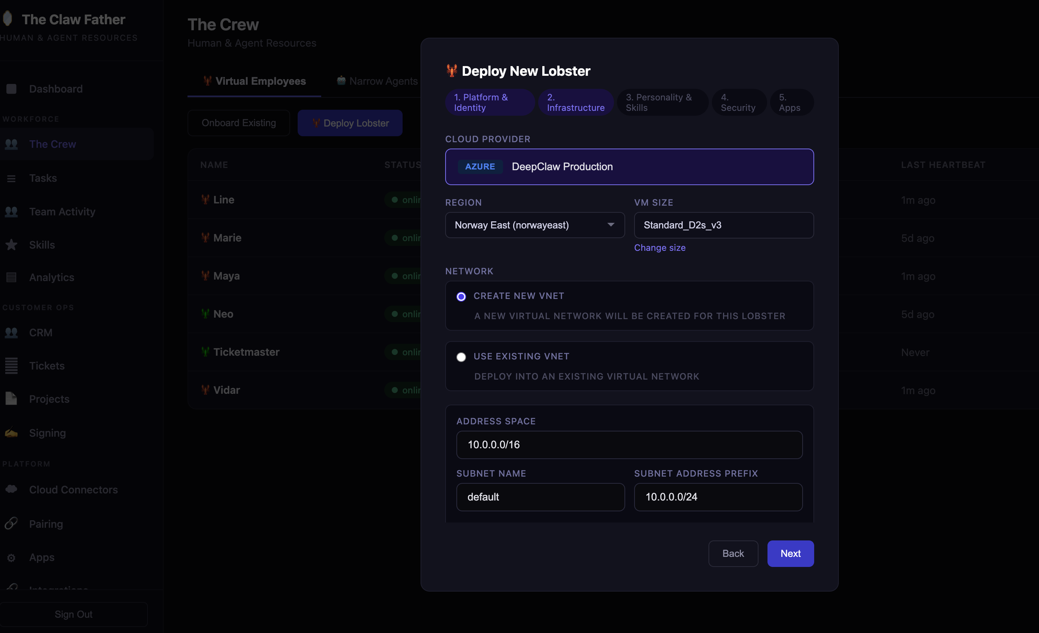The width and height of the screenshot is (1039, 633).
Task: Select the Create New VNet radio button
Action: (461, 297)
